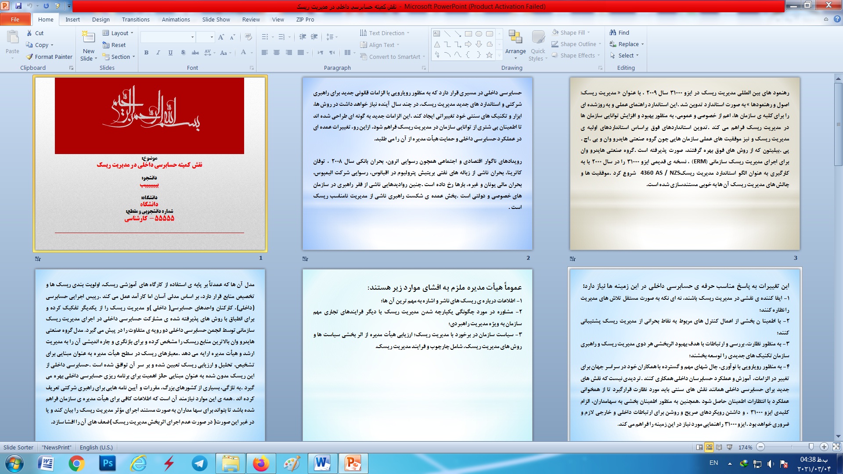The height and width of the screenshot is (474, 843).
Task: Click the zoom in plus button
Action: pyautogui.click(x=824, y=447)
